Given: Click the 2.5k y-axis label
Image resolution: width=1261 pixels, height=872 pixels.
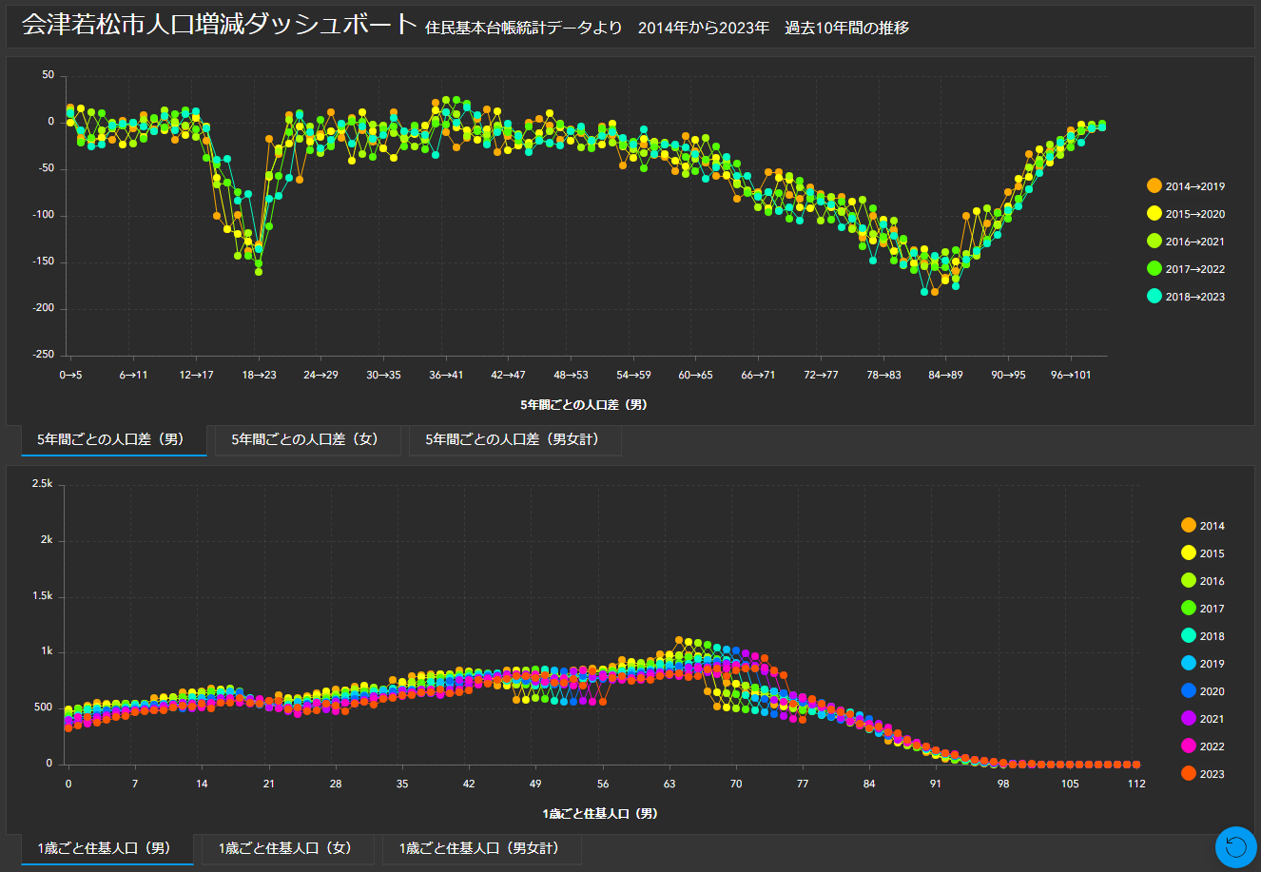Looking at the screenshot, I should [42, 484].
